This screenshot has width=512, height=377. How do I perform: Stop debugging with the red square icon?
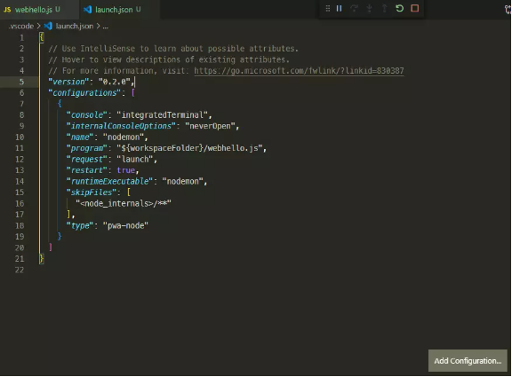coord(415,8)
